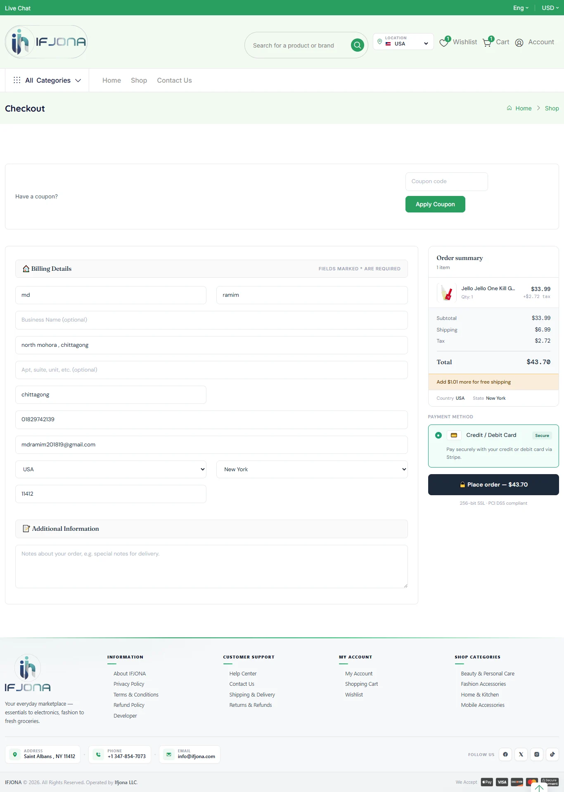Click the Account user icon
Image resolution: width=564 pixels, height=792 pixels.
[x=519, y=43]
